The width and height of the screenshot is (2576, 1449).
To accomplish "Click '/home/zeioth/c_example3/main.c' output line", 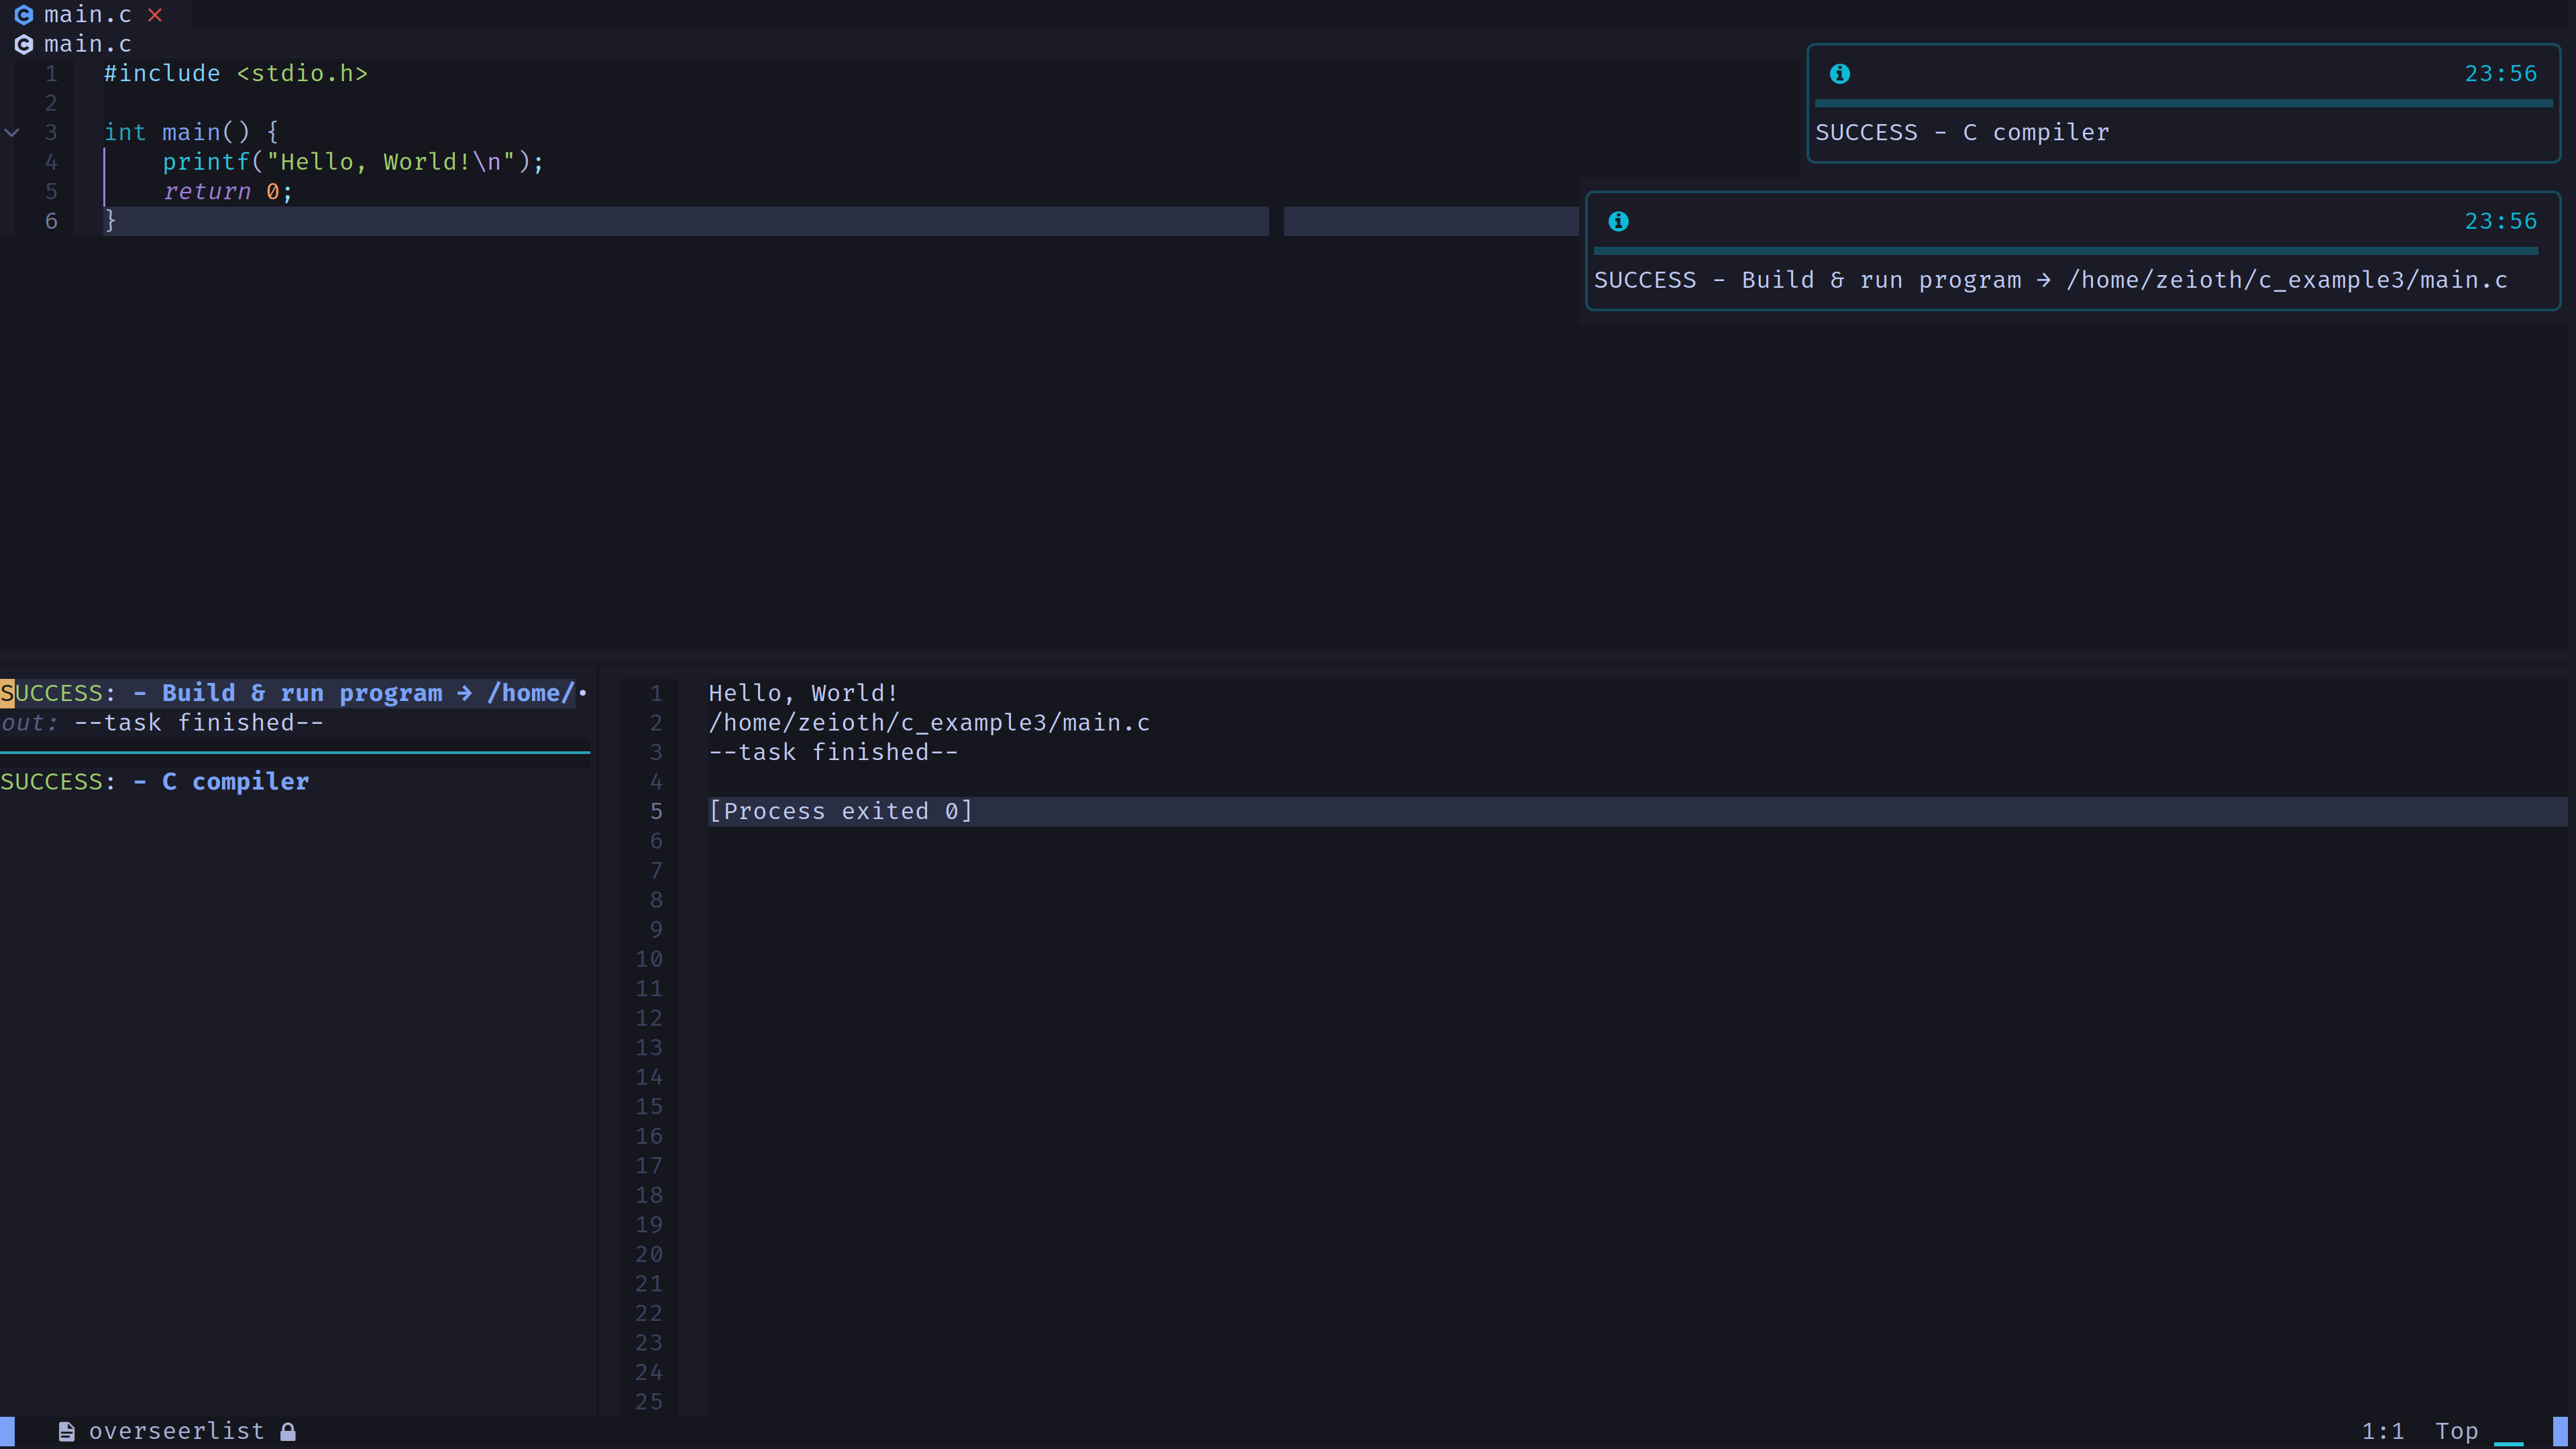I will point(929,722).
